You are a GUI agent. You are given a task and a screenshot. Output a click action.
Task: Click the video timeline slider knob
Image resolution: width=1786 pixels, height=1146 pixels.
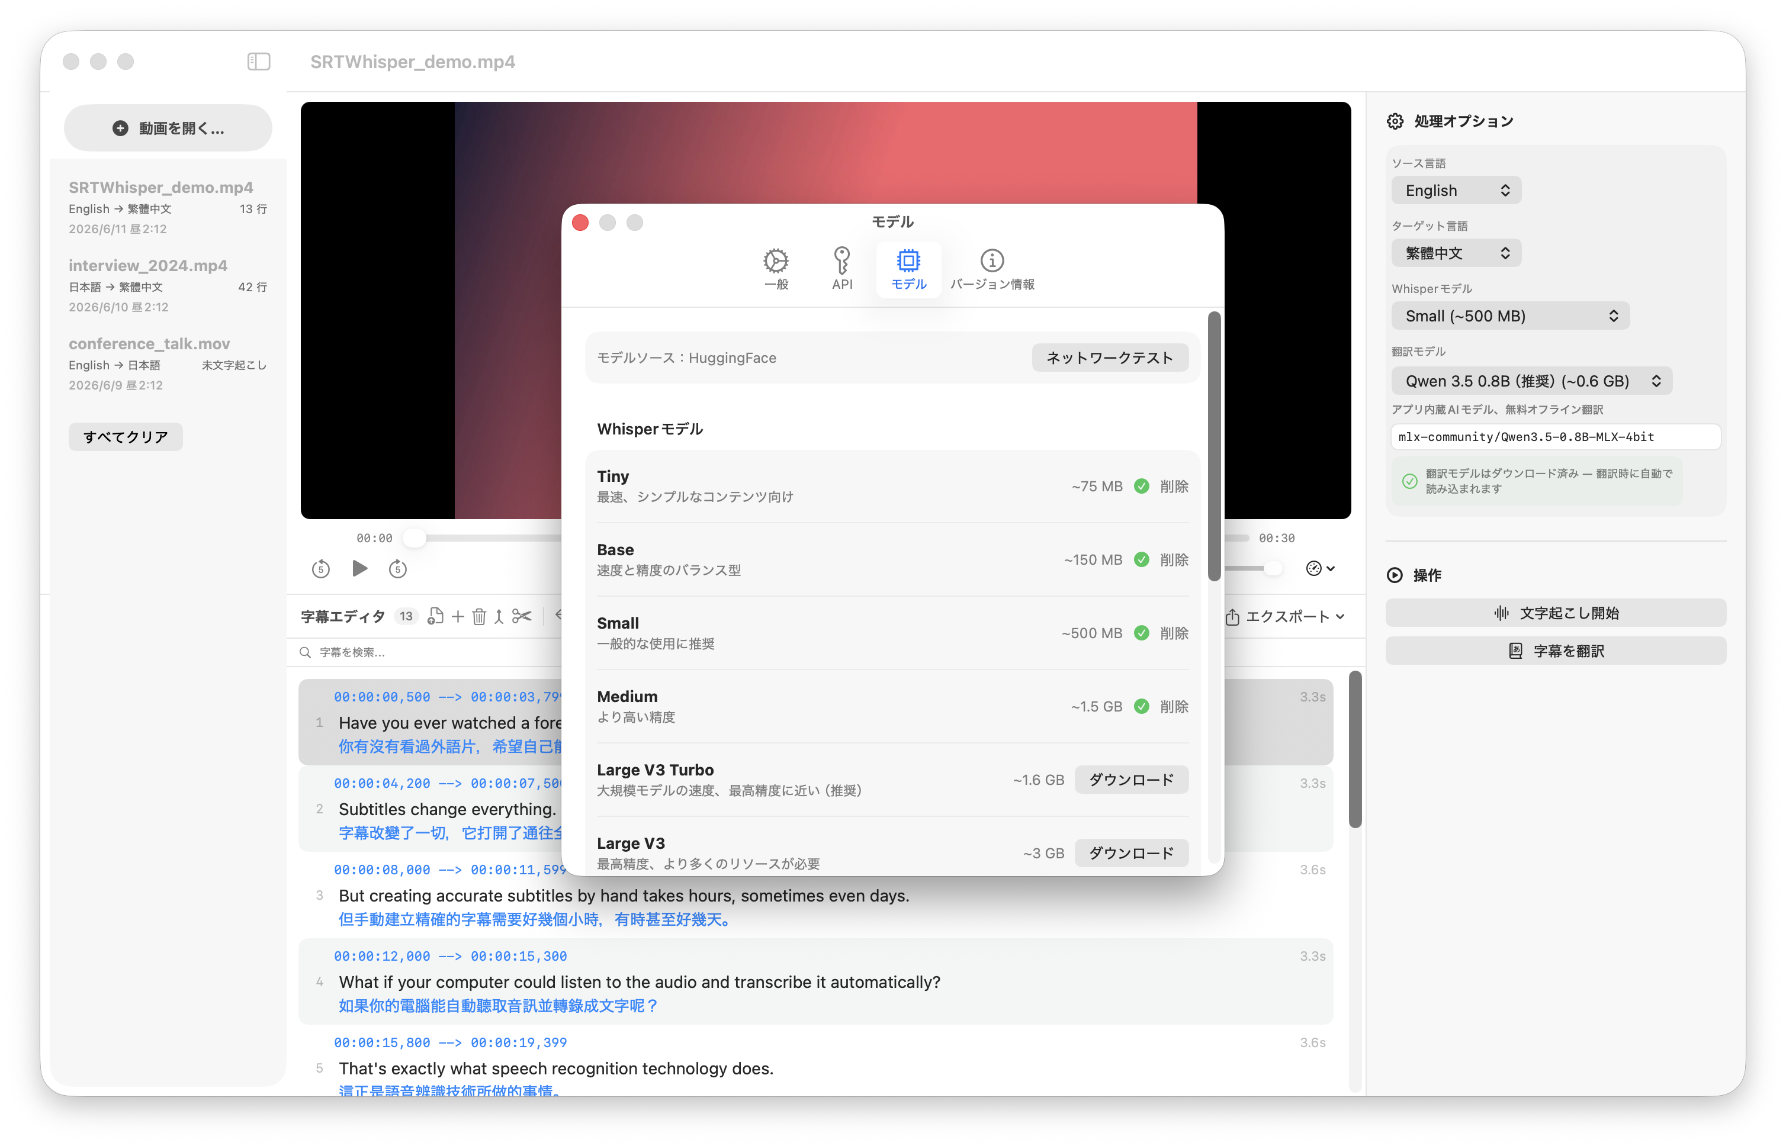coord(415,537)
